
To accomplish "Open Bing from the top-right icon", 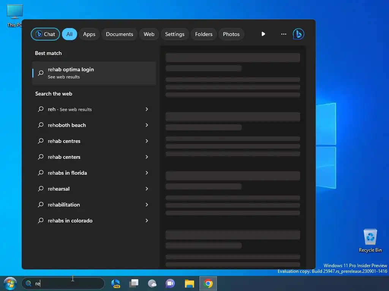I will pyautogui.click(x=299, y=34).
